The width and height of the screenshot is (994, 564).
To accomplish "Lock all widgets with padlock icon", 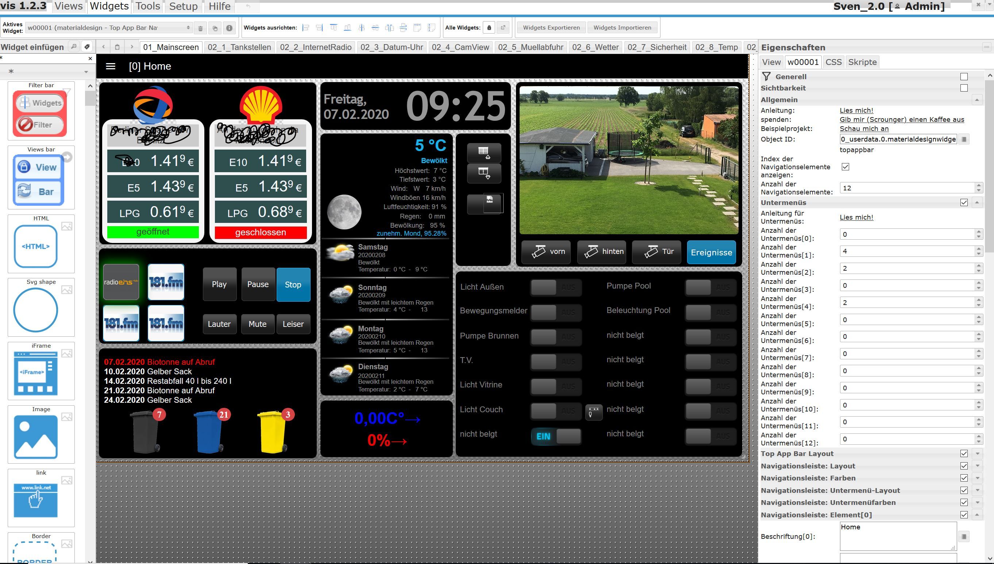I will click(x=489, y=27).
